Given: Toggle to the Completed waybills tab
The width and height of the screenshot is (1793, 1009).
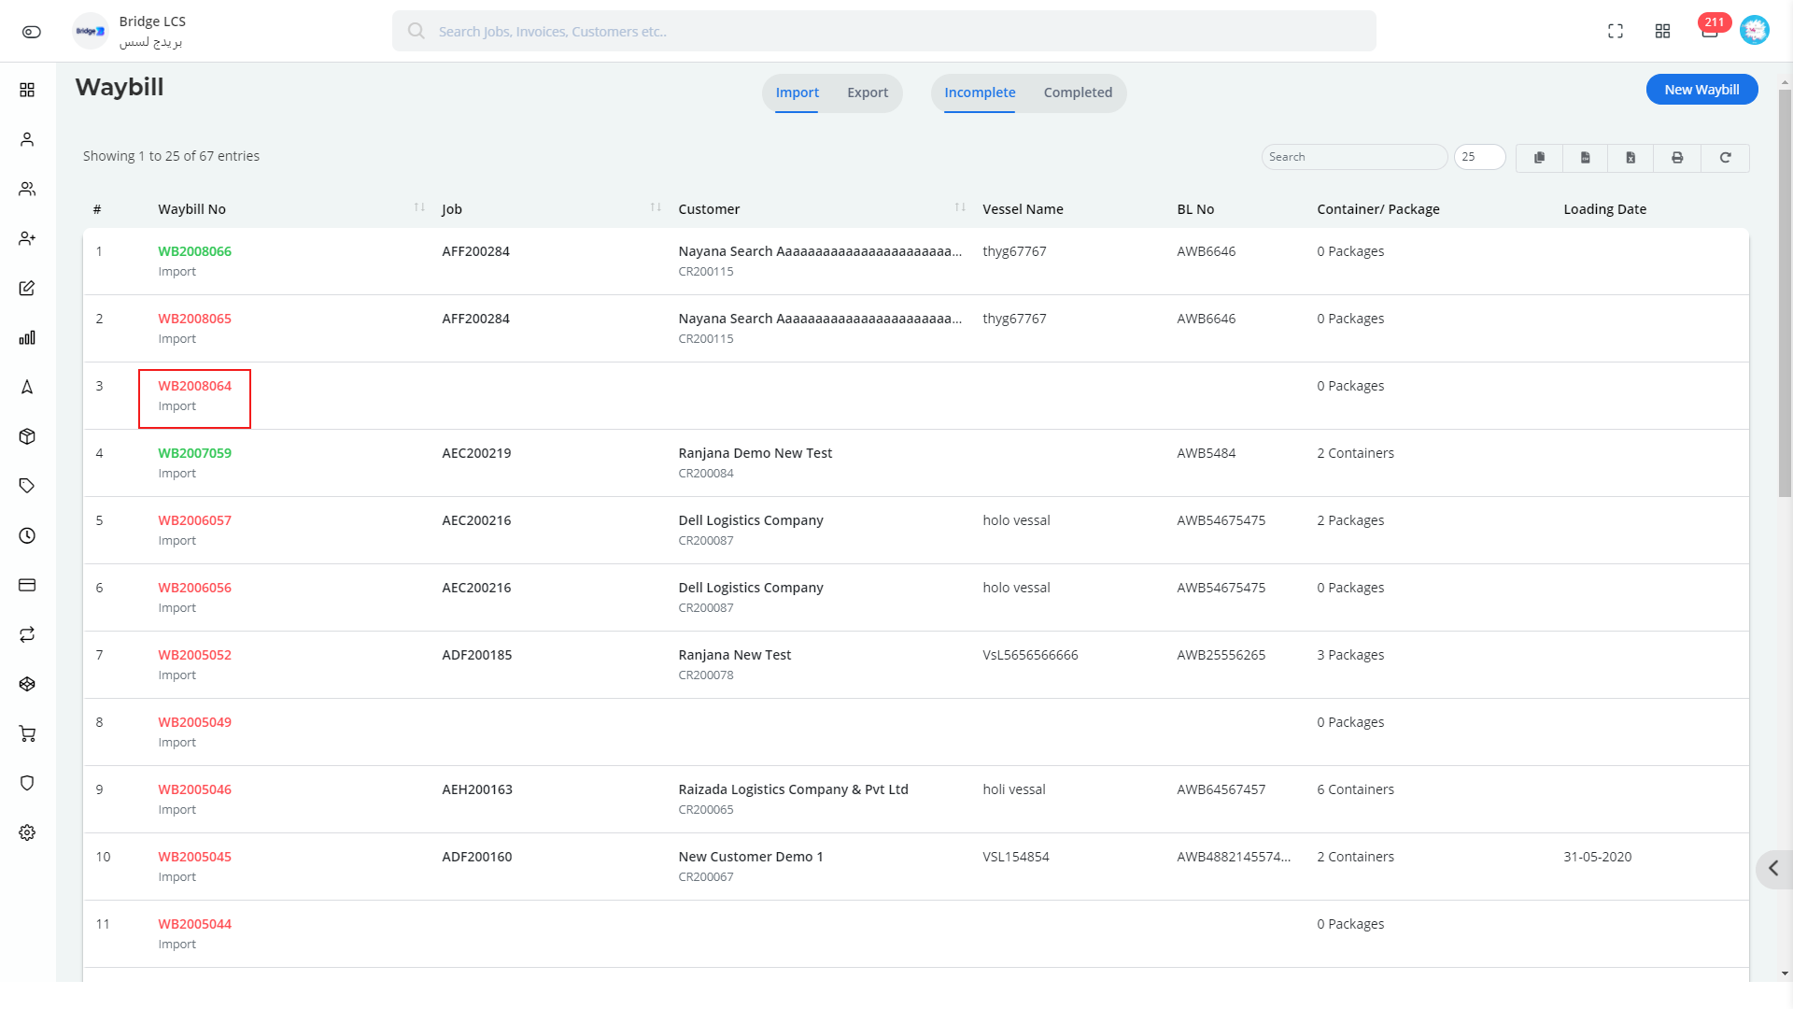Looking at the screenshot, I should point(1077,92).
